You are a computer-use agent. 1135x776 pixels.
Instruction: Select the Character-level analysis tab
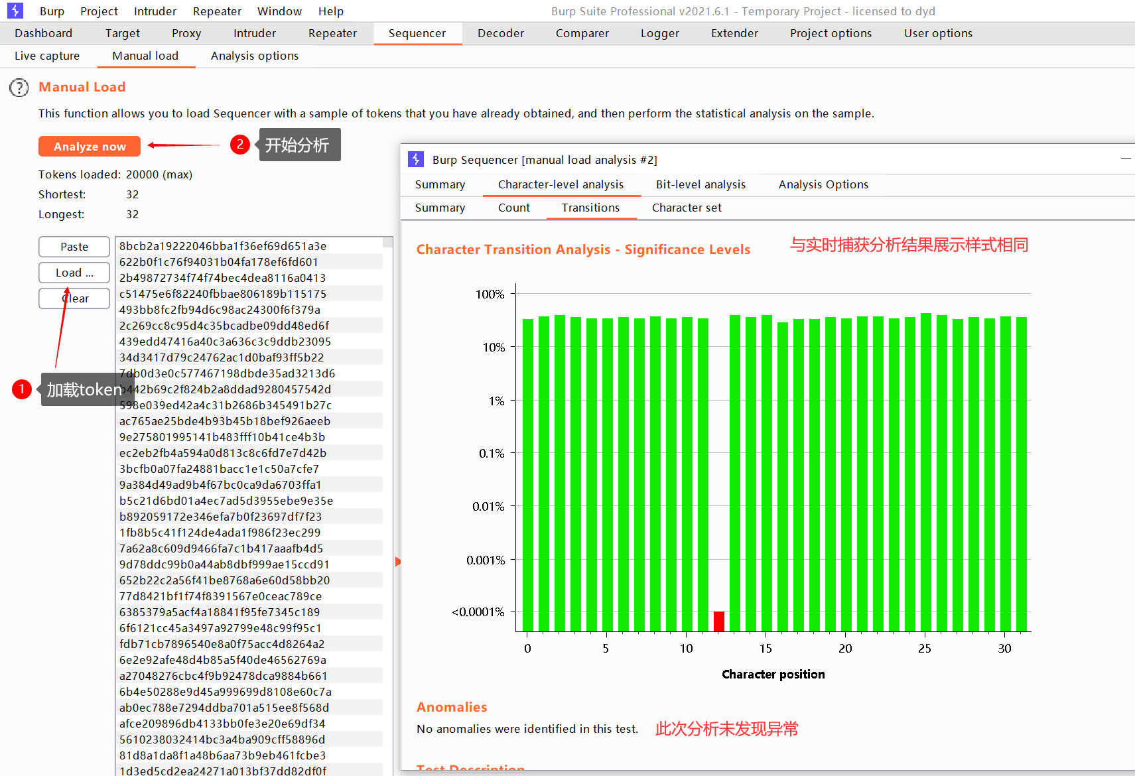coord(561,184)
